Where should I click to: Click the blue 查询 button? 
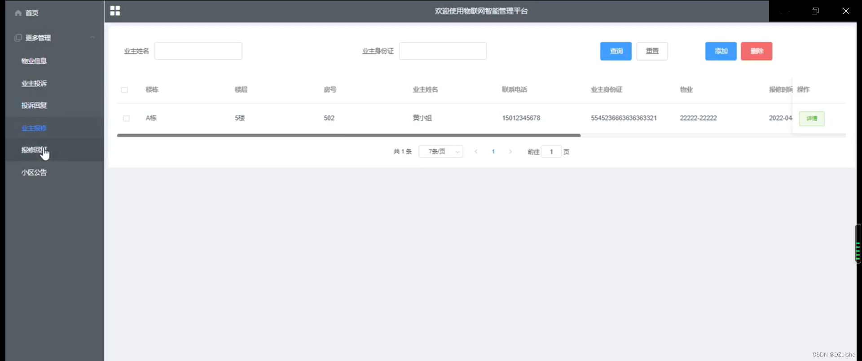click(x=616, y=51)
